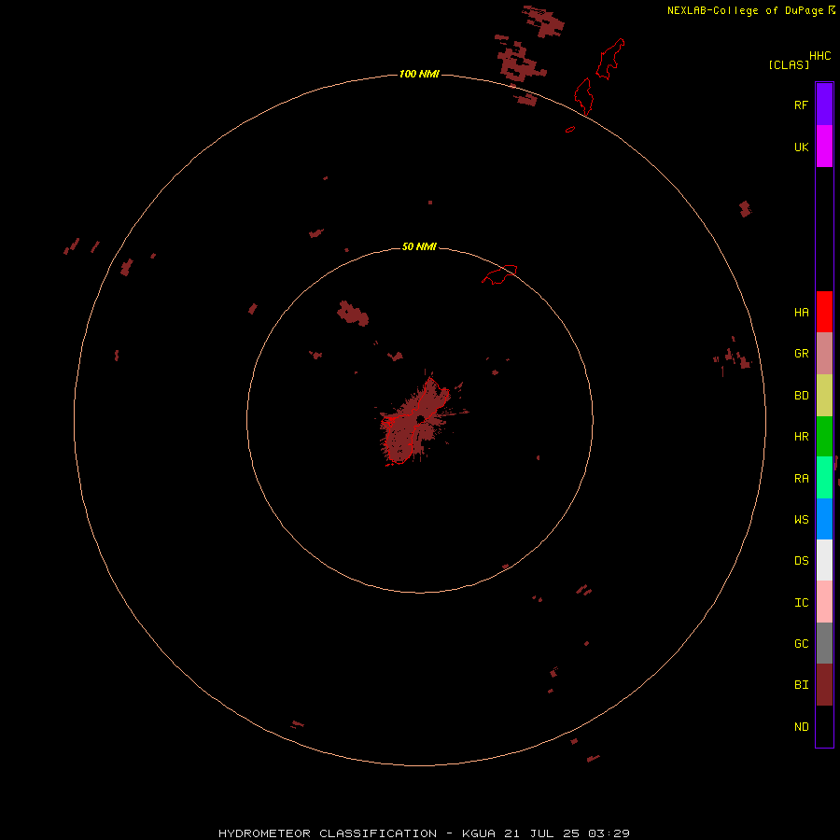The image size is (840, 840).
Task: Click the HR dark green legend swatch
Action: click(824, 436)
